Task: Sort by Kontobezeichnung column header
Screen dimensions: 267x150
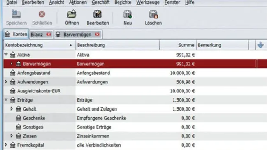Action: pyautogui.click(x=39, y=45)
